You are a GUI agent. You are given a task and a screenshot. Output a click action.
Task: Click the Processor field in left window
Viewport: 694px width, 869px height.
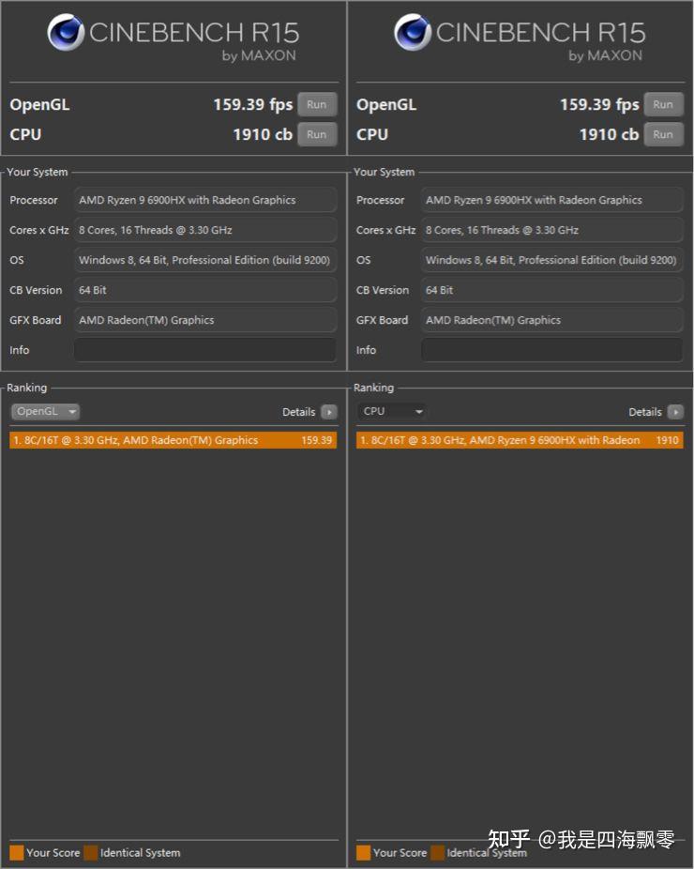[x=205, y=200]
